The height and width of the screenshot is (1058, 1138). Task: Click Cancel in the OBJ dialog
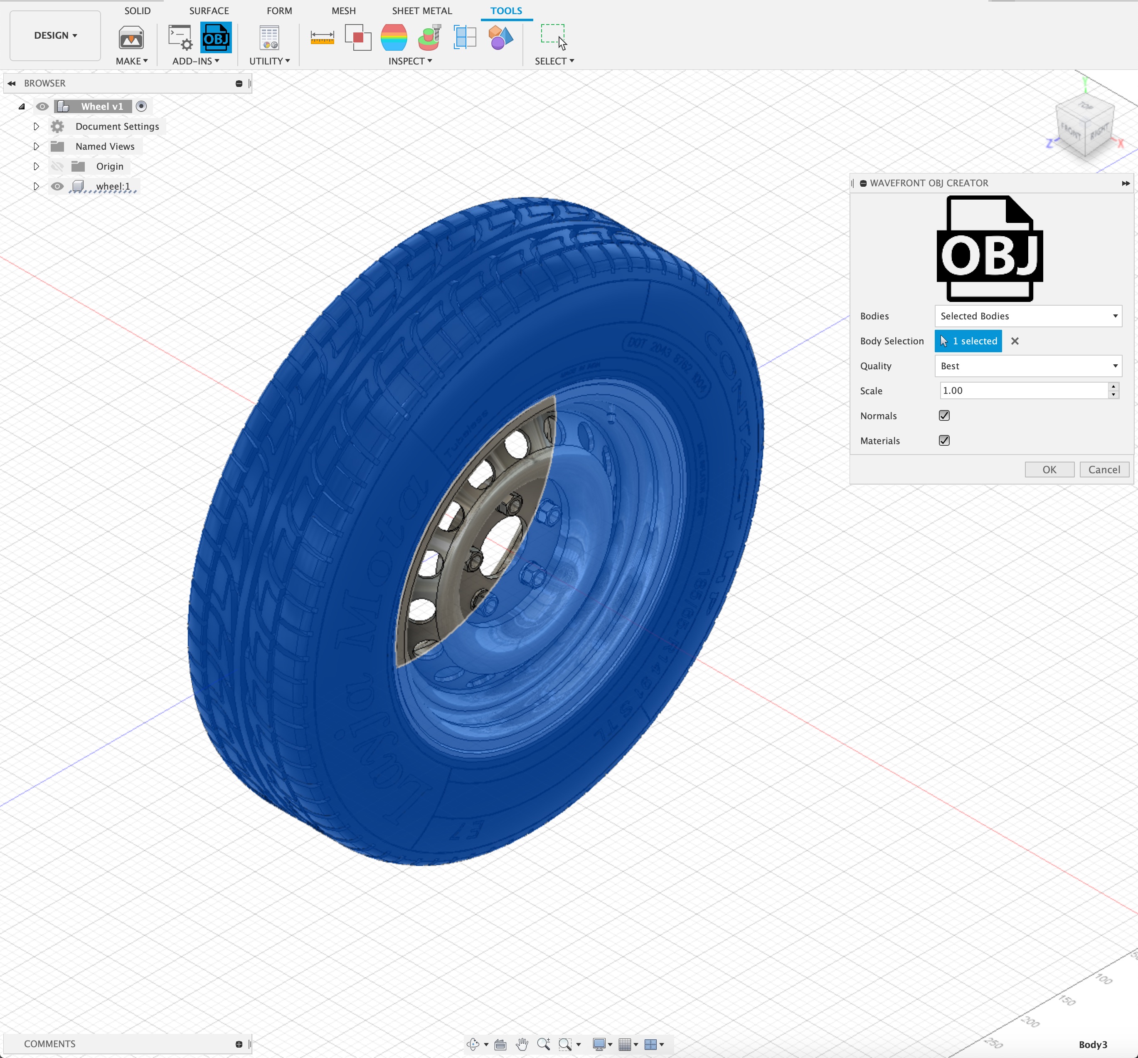tap(1104, 470)
